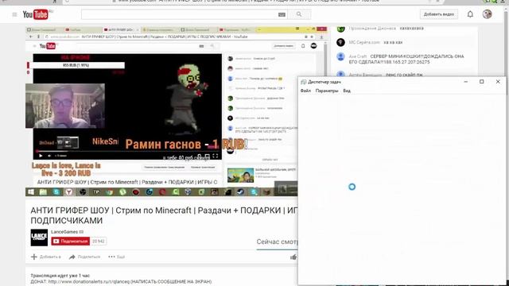The image size is (509, 286).
Task: Open OBS icon on the streamed taskbar
Action: pyautogui.click(x=83, y=192)
